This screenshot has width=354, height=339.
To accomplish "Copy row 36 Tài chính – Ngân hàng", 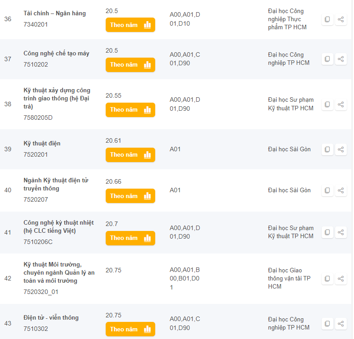I will coord(327,19).
